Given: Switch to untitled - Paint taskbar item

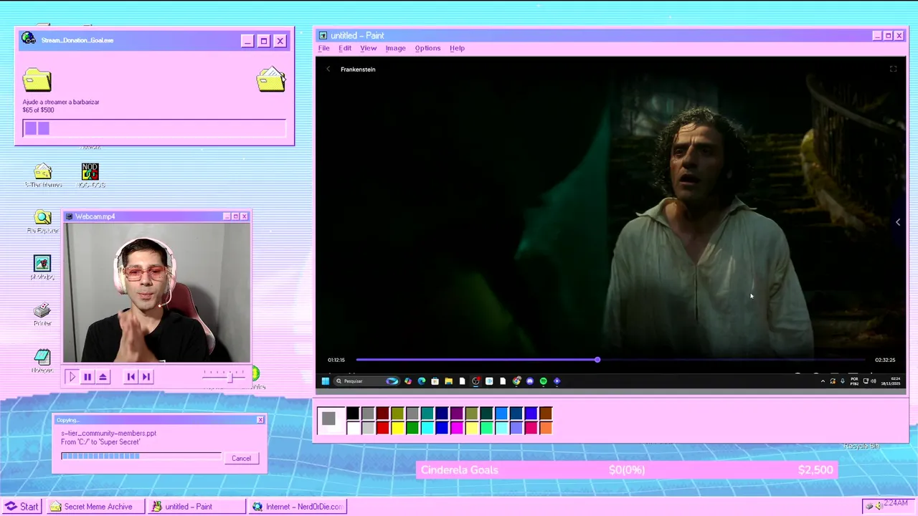Looking at the screenshot, I should (196, 507).
